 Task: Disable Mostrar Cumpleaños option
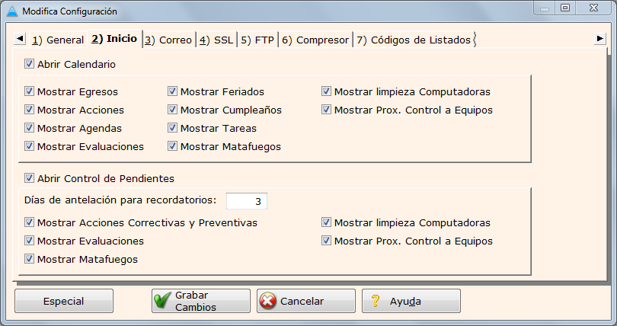click(173, 110)
